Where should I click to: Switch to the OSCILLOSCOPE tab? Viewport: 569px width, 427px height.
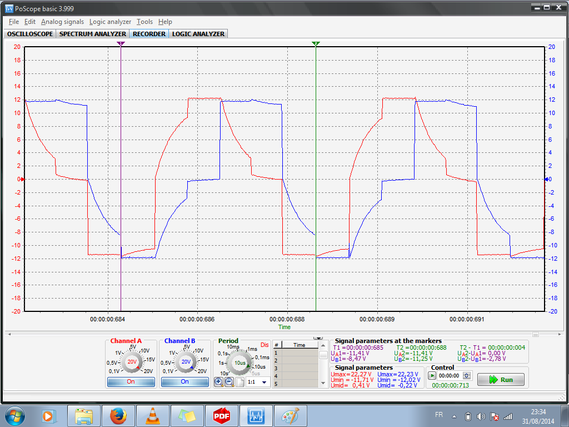pos(30,34)
